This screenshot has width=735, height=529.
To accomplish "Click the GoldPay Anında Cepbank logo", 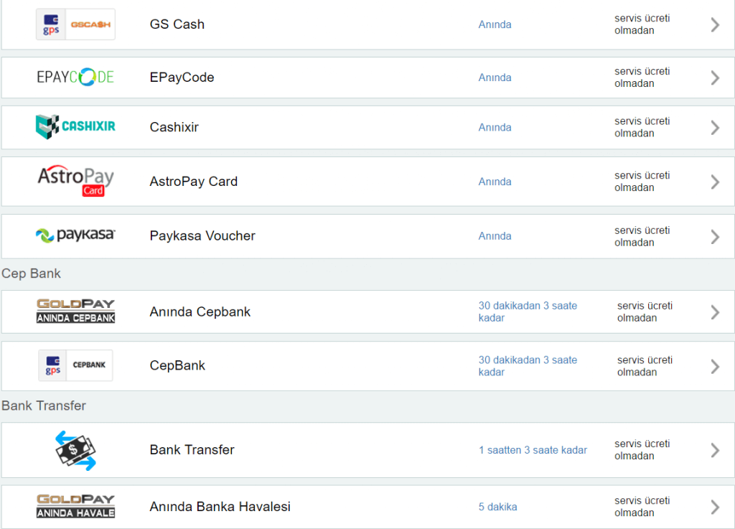I will pyautogui.click(x=75, y=311).
